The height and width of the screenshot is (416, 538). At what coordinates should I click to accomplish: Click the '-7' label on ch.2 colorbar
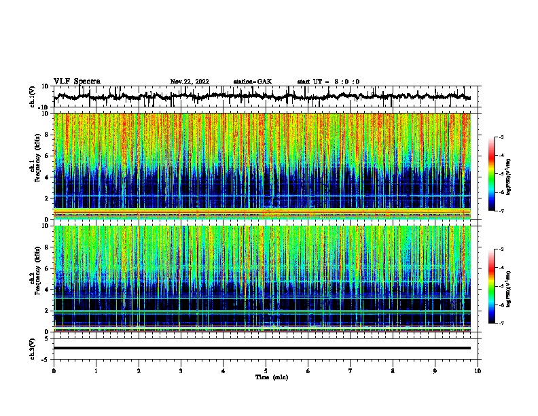501,323
